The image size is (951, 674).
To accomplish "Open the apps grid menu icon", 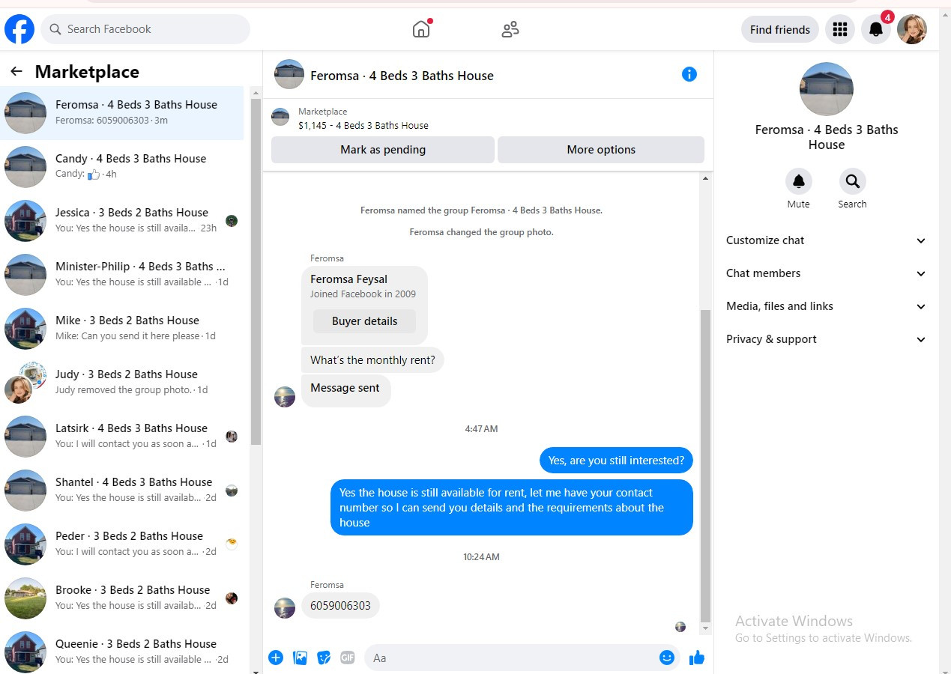I will tap(840, 29).
